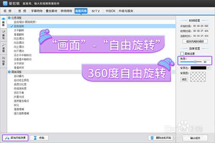
Task: Select the 高质量去噪点 style
Action: click(x=21, y=101)
